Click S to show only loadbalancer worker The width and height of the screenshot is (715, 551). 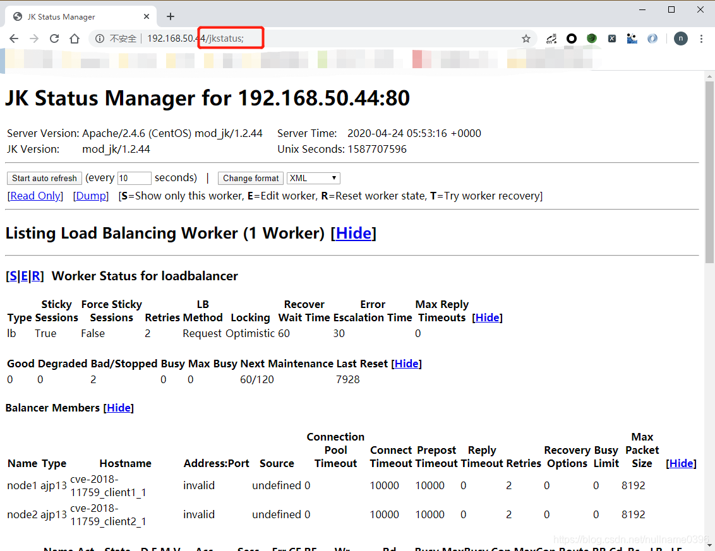(x=13, y=276)
